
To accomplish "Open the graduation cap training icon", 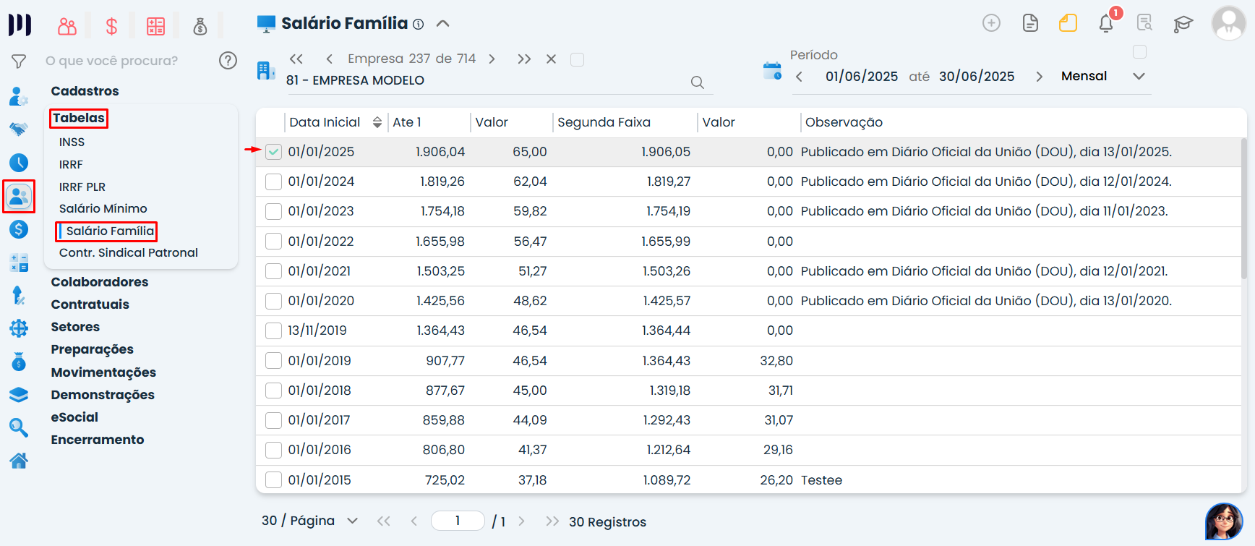I will [x=1183, y=24].
